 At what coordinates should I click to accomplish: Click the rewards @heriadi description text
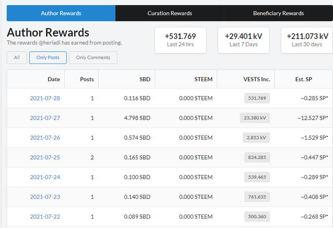65,43
